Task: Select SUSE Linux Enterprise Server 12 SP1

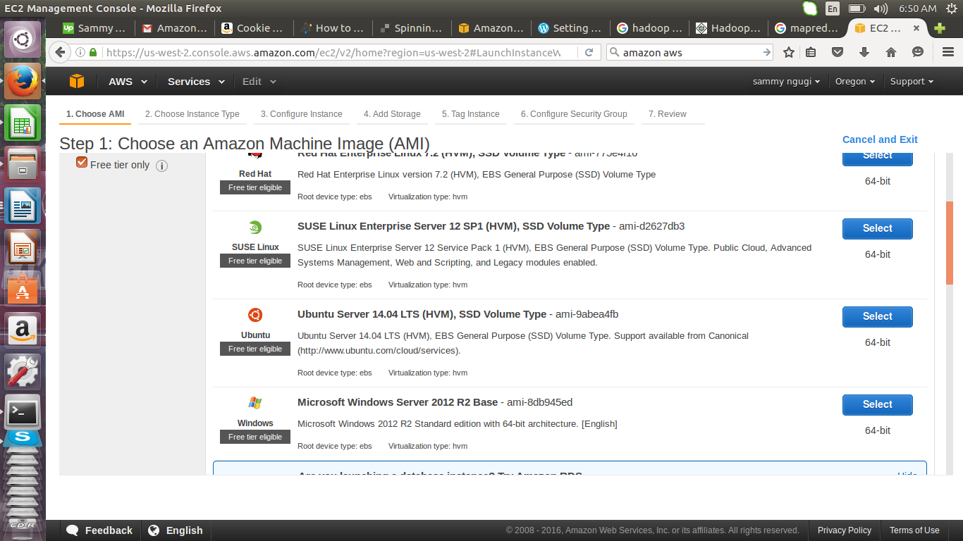Action: [x=878, y=228]
